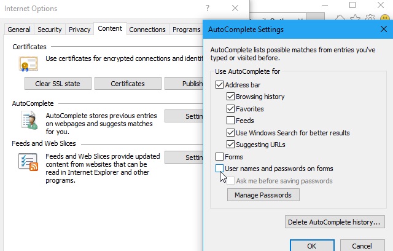Click the Clear SSL state button
The image size is (393, 251).
(x=58, y=83)
